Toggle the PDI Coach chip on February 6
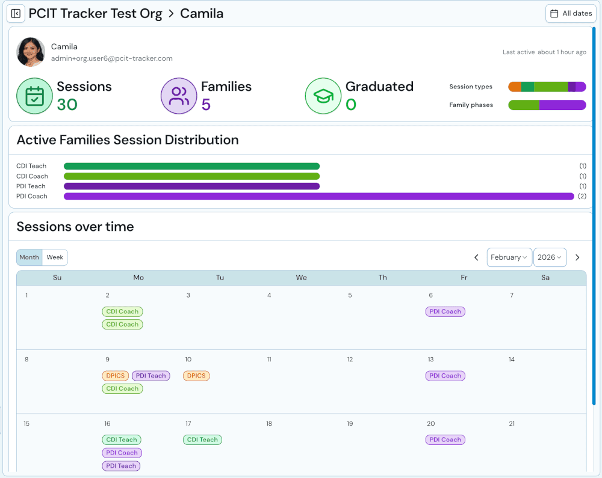The height and width of the screenshot is (478, 602). point(445,311)
